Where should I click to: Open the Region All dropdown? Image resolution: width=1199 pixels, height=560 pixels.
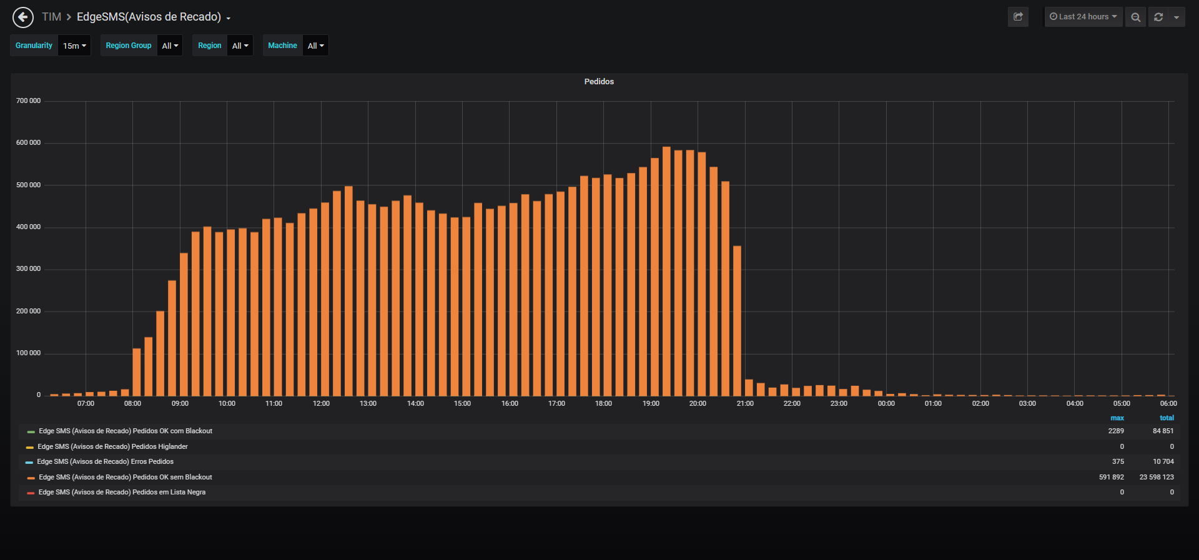[240, 46]
